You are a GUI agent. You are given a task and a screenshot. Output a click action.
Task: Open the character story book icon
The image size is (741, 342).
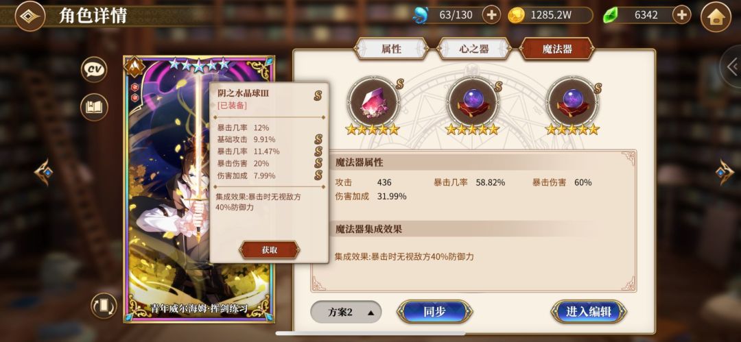tap(94, 107)
